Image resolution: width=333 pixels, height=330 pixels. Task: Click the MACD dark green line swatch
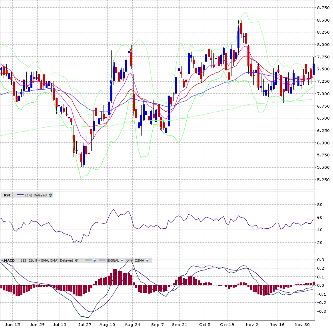tap(88, 260)
